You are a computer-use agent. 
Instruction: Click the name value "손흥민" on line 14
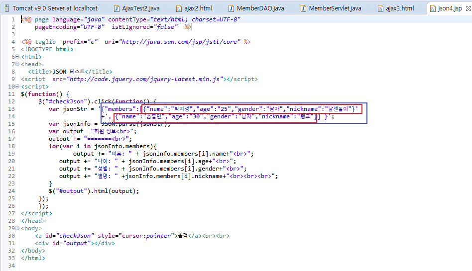pyautogui.click(x=153, y=116)
